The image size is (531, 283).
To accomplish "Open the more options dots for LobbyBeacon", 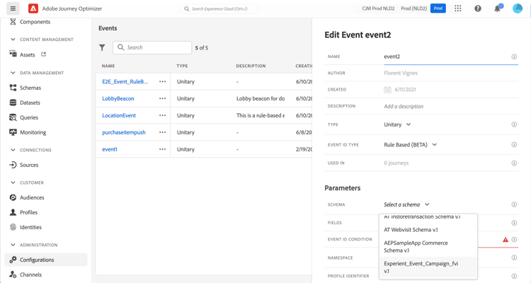I will pos(163,98).
